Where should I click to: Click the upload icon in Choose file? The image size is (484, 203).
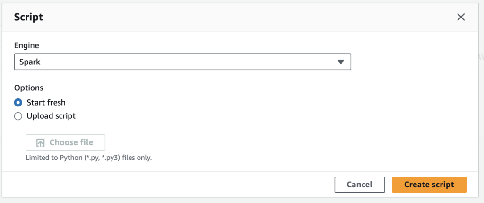(x=41, y=142)
